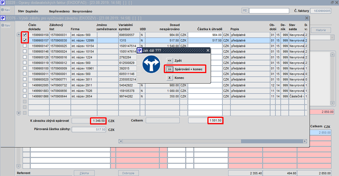Click the Č. faktury field
The height and width of the screenshot is (176, 339).
coord(320,11)
